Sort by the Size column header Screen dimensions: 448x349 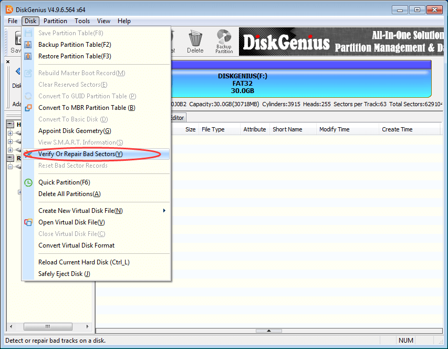click(190, 129)
